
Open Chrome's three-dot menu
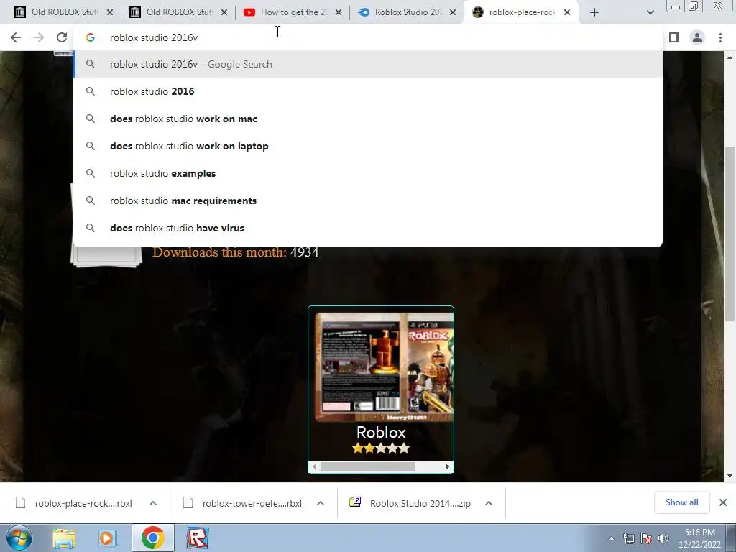(x=720, y=37)
